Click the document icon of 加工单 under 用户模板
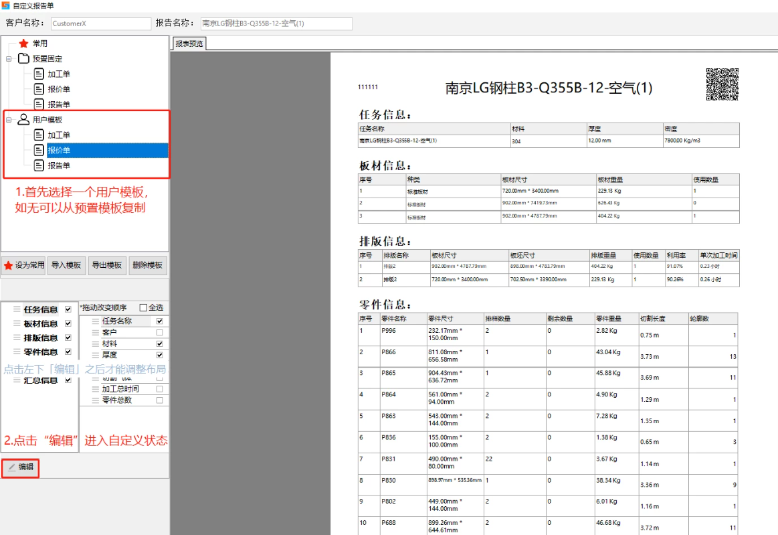Screen dimensions: 778x535 coord(39,135)
